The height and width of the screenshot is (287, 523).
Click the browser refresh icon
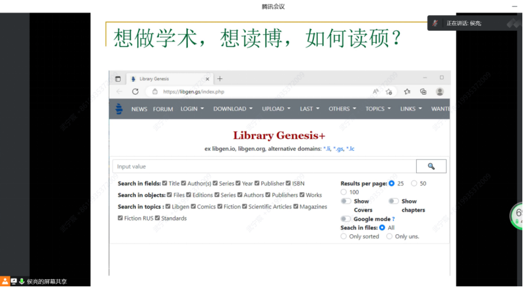(135, 91)
